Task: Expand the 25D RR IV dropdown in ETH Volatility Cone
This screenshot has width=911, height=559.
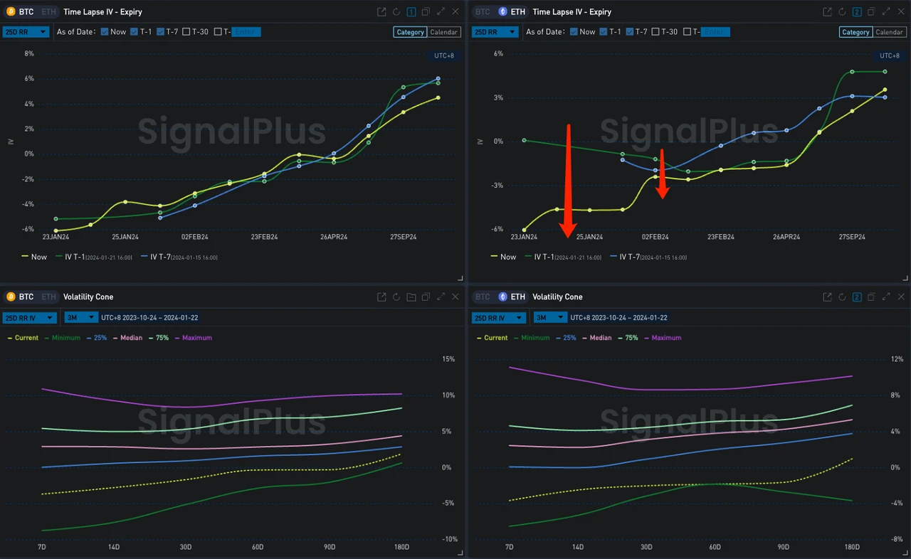Action: tap(498, 317)
